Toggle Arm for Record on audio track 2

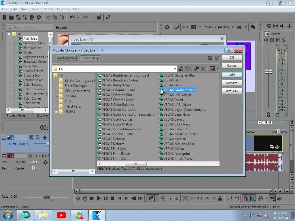(30, 156)
